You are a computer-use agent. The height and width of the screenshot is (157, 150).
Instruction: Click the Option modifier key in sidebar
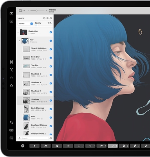(11, 70)
